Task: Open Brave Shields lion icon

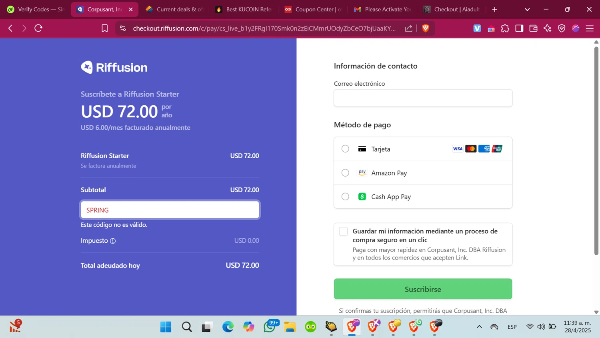Action: (426, 28)
